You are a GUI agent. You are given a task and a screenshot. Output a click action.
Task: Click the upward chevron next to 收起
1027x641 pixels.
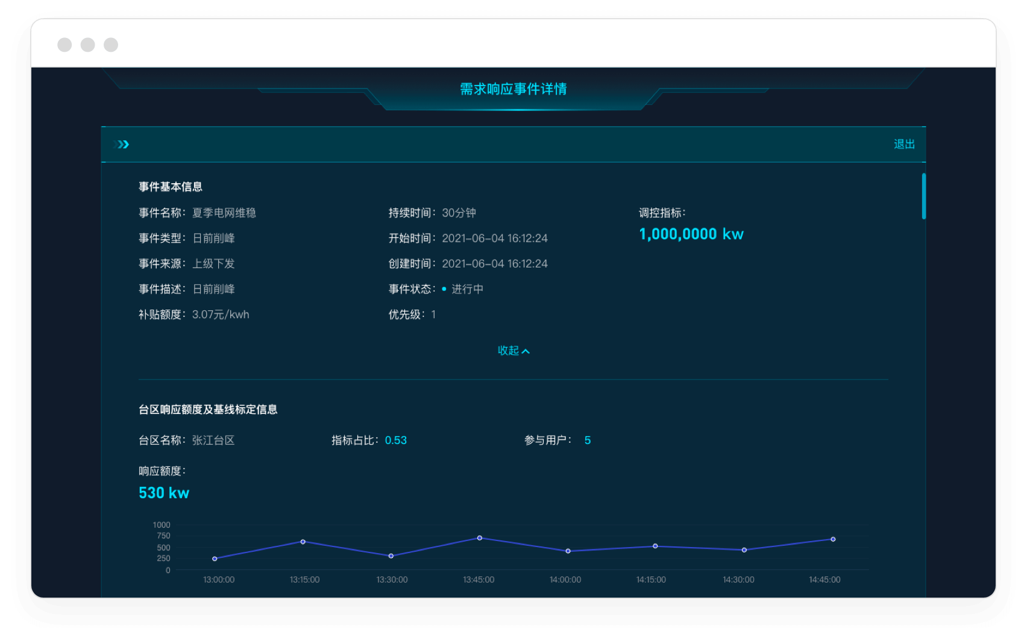pos(526,350)
